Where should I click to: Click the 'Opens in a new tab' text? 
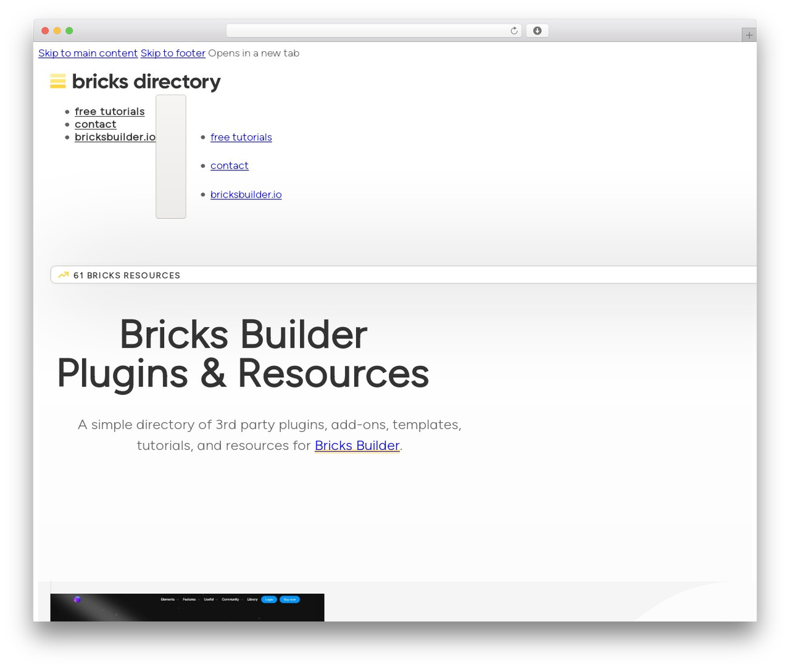254,53
